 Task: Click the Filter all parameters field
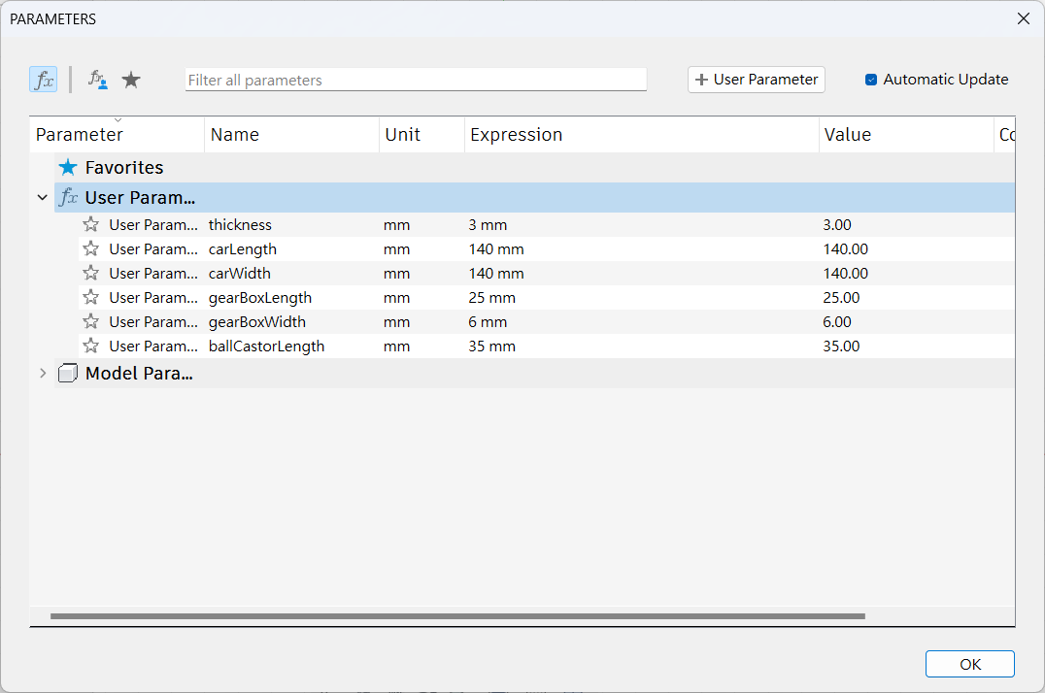(416, 81)
